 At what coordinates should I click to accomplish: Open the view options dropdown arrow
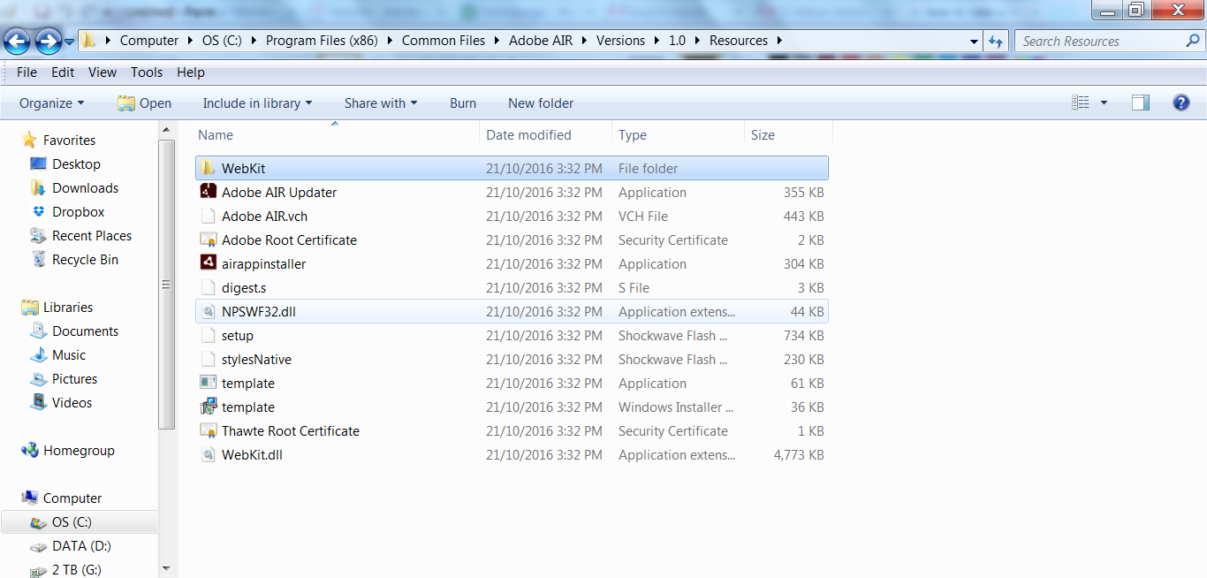[x=1104, y=103]
